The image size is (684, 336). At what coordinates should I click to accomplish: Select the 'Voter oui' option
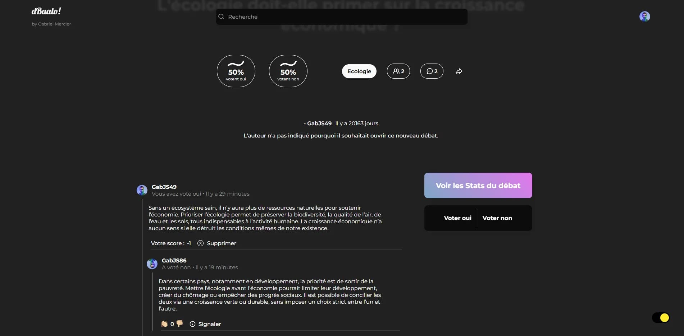(x=457, y=218)
